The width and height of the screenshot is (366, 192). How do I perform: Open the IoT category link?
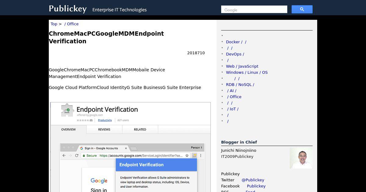(x=233, y=109)
